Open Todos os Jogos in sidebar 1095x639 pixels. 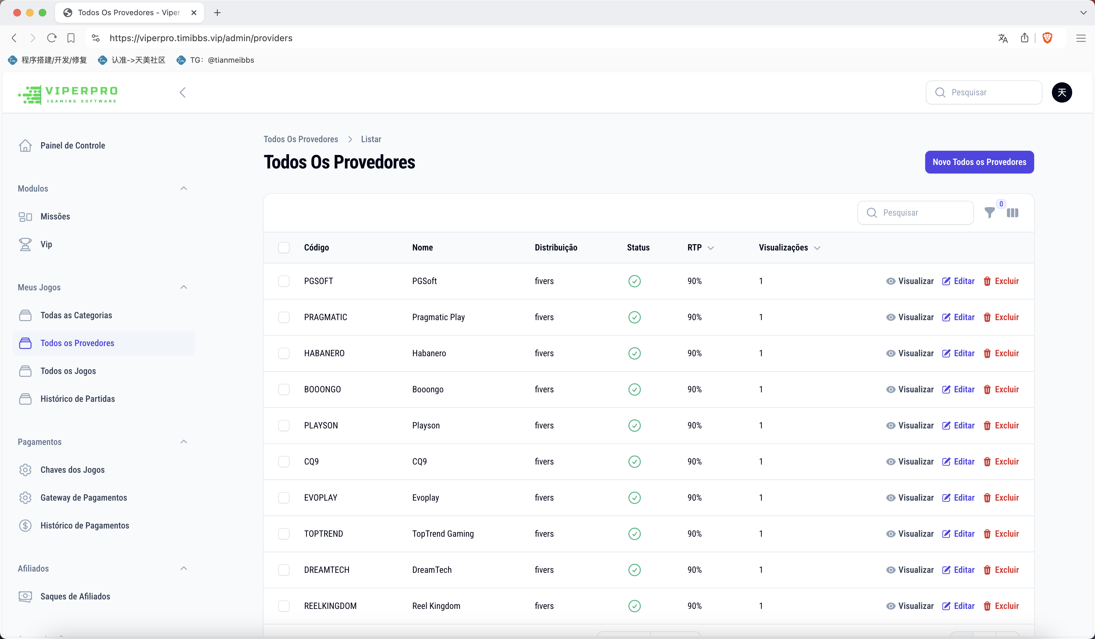pyautogui.click(x=104, y=371)
